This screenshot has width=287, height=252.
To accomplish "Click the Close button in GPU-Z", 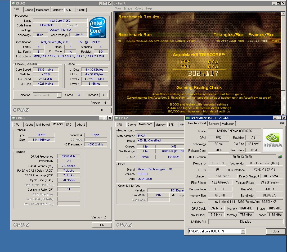I will click(276, 231).
